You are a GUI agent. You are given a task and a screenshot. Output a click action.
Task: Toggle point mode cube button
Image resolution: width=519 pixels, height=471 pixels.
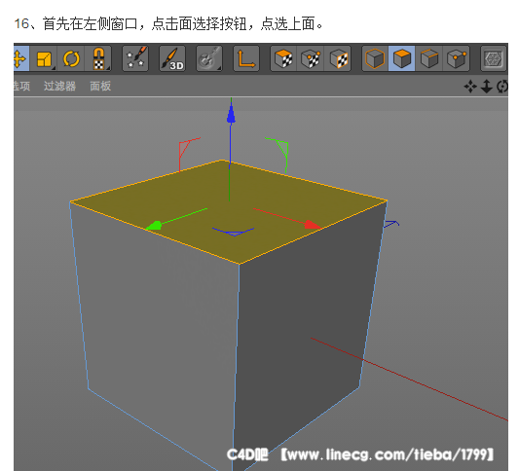click(456, 58)
